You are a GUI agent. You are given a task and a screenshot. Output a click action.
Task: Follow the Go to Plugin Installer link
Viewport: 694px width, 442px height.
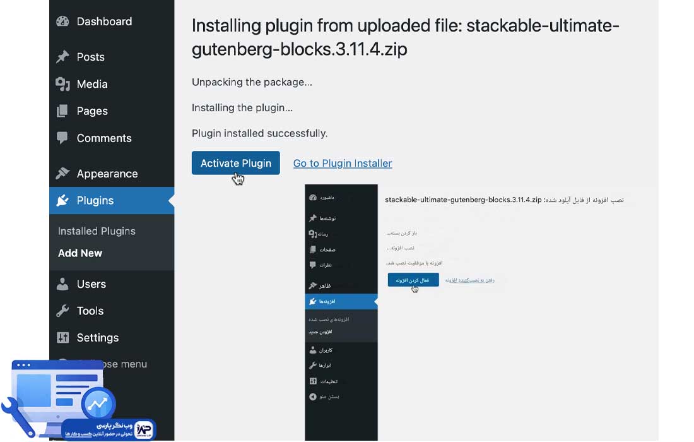coord(343,164)
